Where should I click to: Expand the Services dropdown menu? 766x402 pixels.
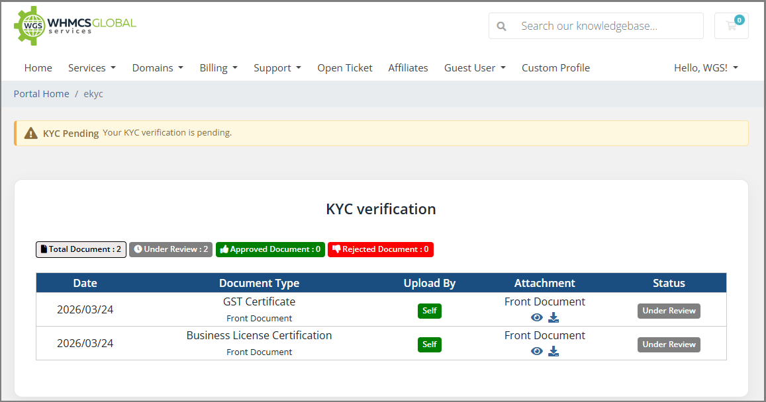coord(92,68)
